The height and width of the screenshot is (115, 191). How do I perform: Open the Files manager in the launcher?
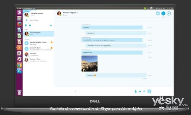[x=19, y=19]
